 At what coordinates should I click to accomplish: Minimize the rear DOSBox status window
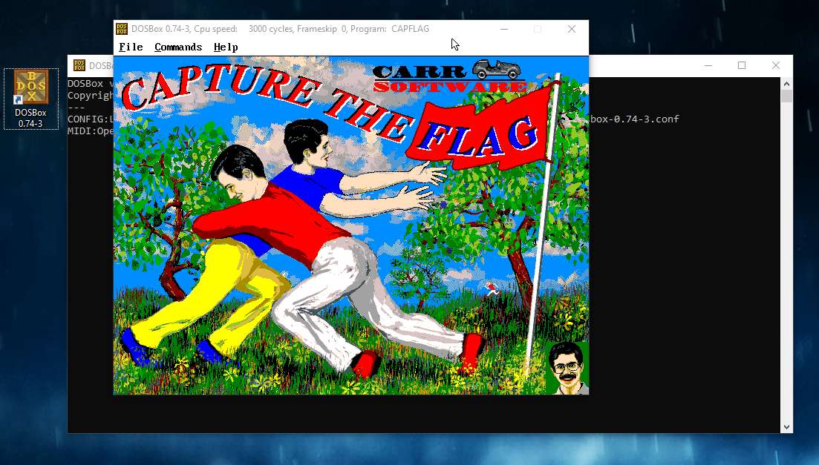pos(708,65)
